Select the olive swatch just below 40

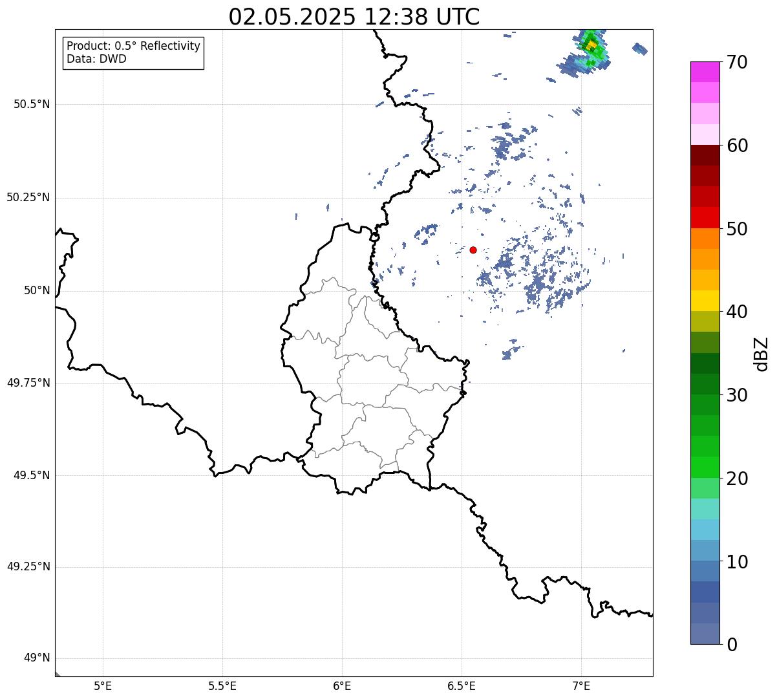705,322
